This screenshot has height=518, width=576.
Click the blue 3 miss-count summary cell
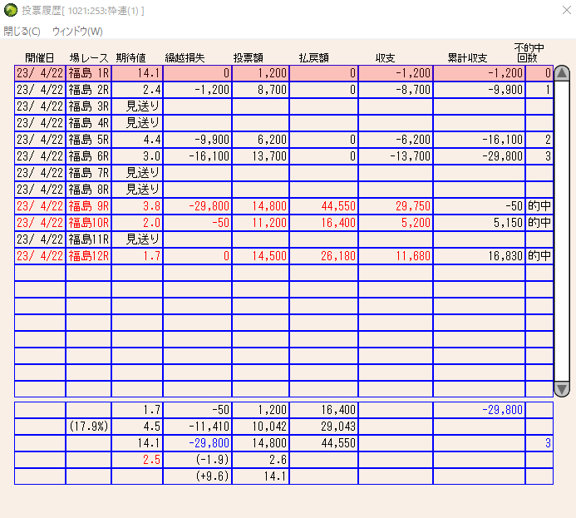point(539,443)
